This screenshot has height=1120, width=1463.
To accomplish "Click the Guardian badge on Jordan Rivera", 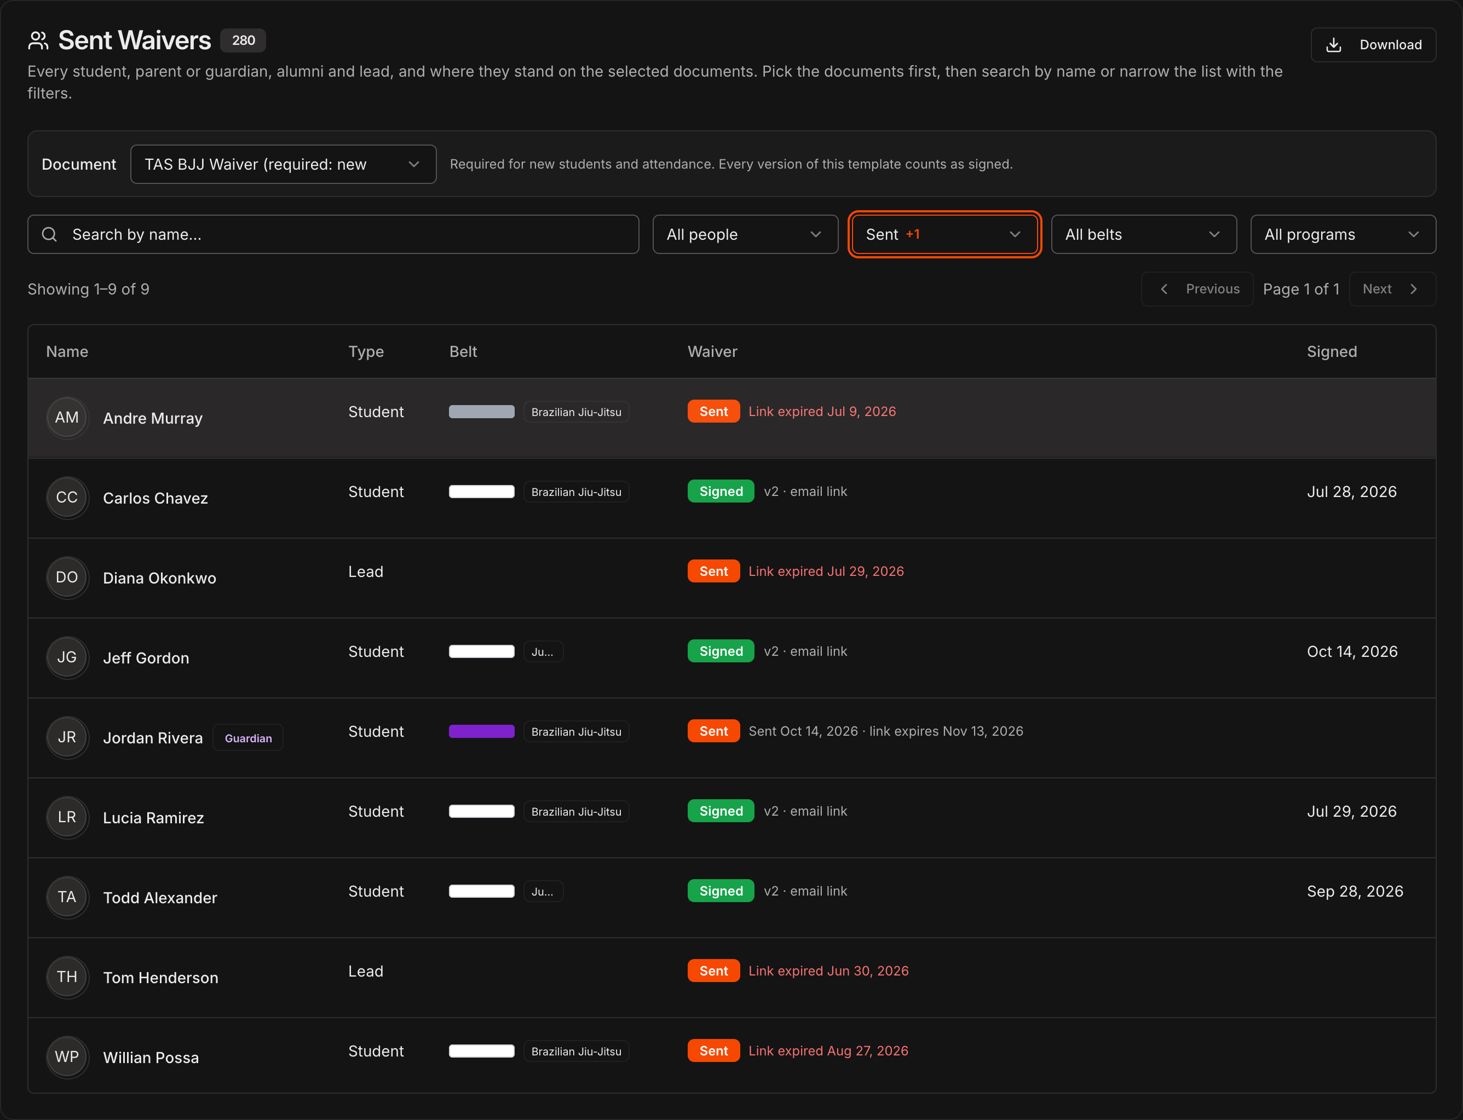I will coord(248,738).
